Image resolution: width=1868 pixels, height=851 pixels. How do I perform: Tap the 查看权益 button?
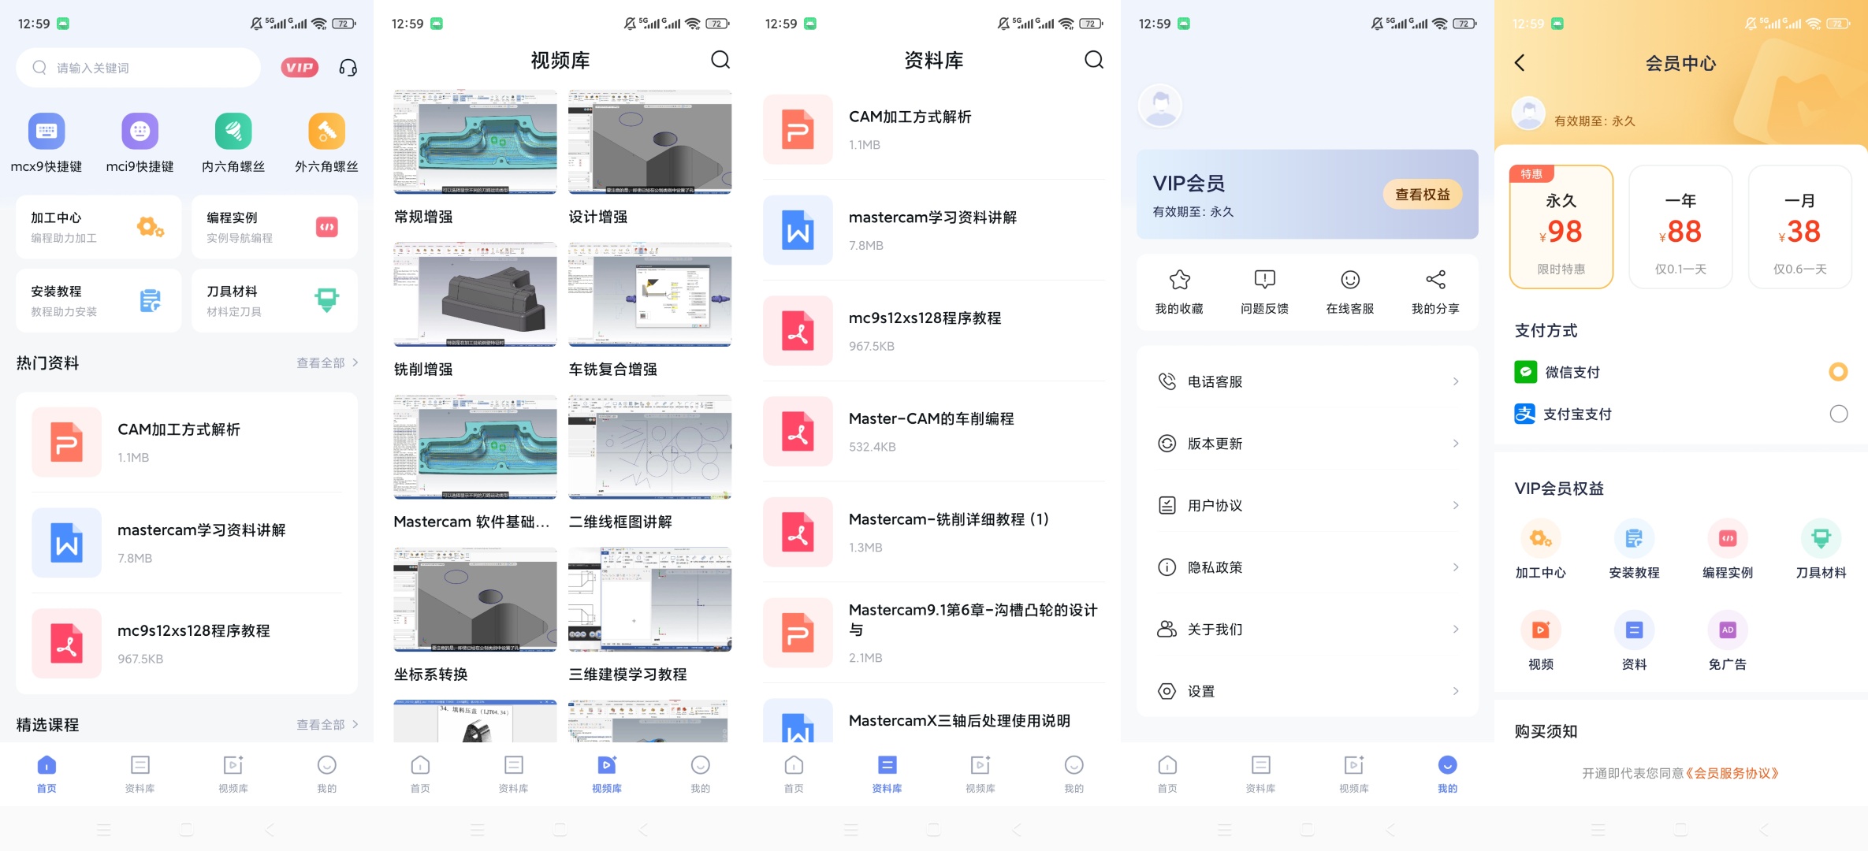pos(1423,195)
